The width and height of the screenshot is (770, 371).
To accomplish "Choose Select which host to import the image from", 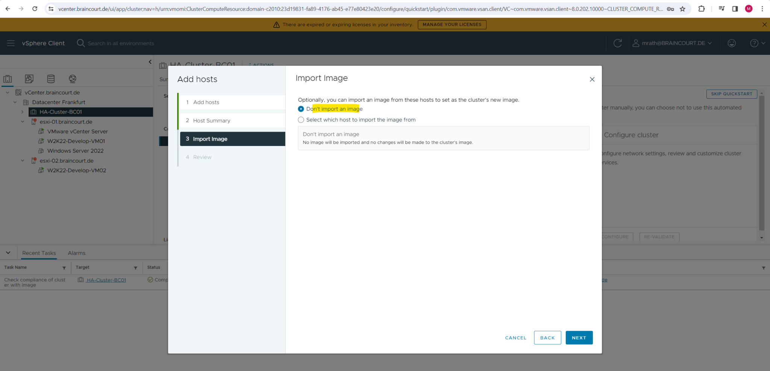I will [x=301, y=120].
